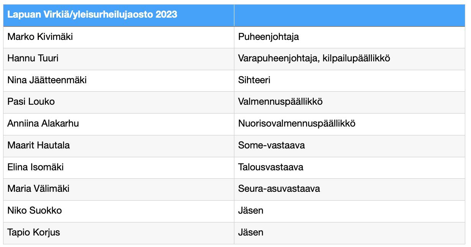
Task: Click the empty blue header cell
Action: point(349,15)
